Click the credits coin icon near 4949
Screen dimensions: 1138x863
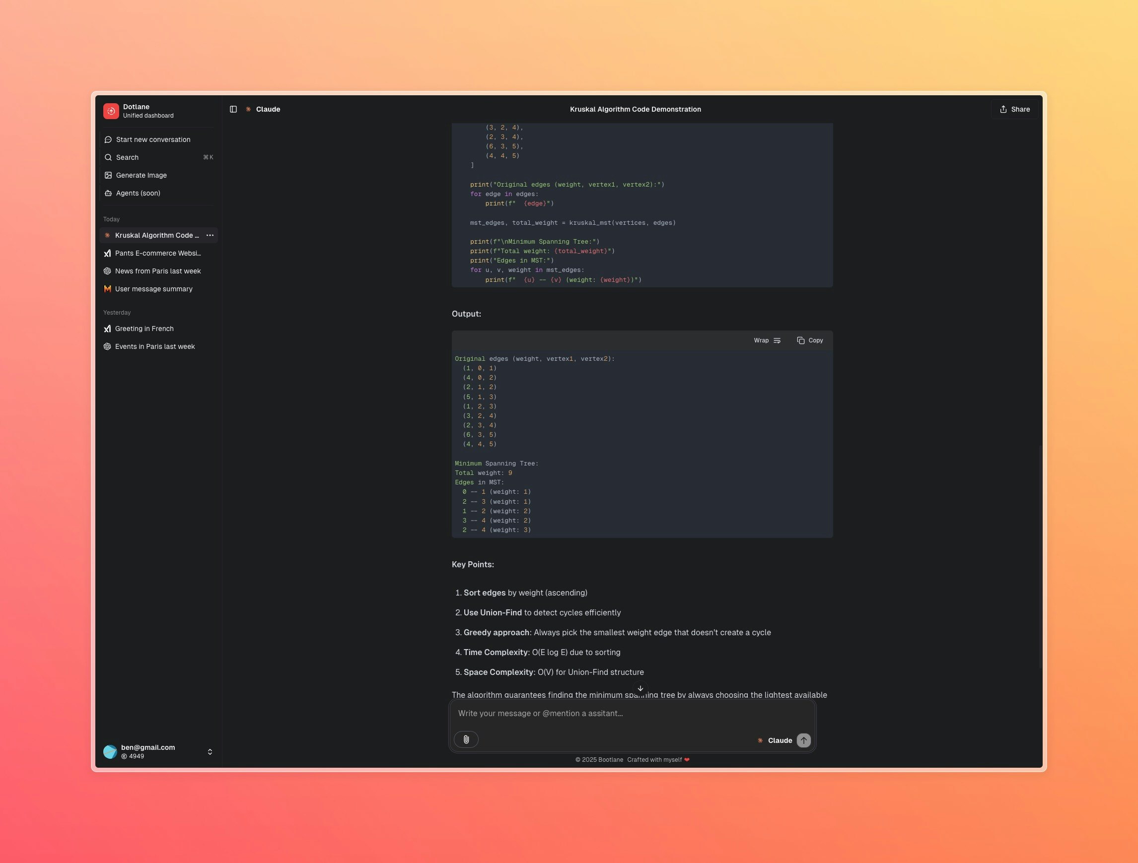point(124,756)
